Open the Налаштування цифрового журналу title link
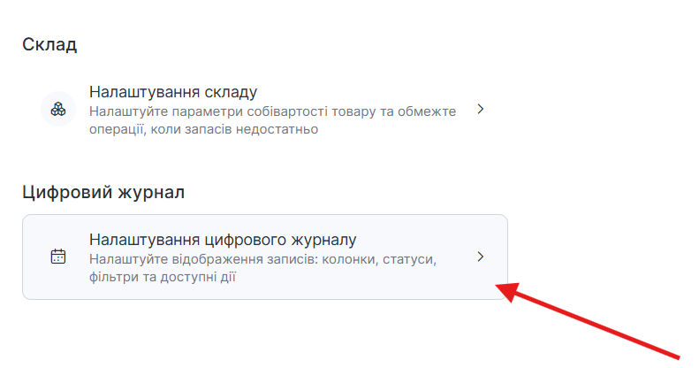This screenshot has width=699, height=368. coord(222,240)
